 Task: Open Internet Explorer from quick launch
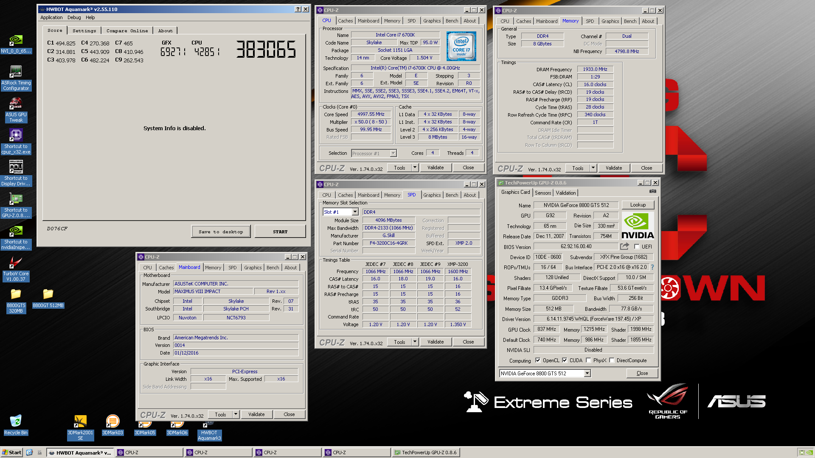[29, 452]
